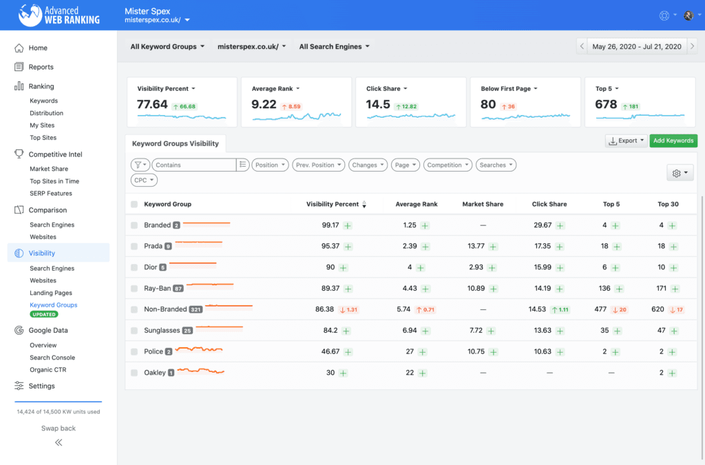Go to next date range arrow
Viewport: 705px width, 465px height.
coord(692,46)
